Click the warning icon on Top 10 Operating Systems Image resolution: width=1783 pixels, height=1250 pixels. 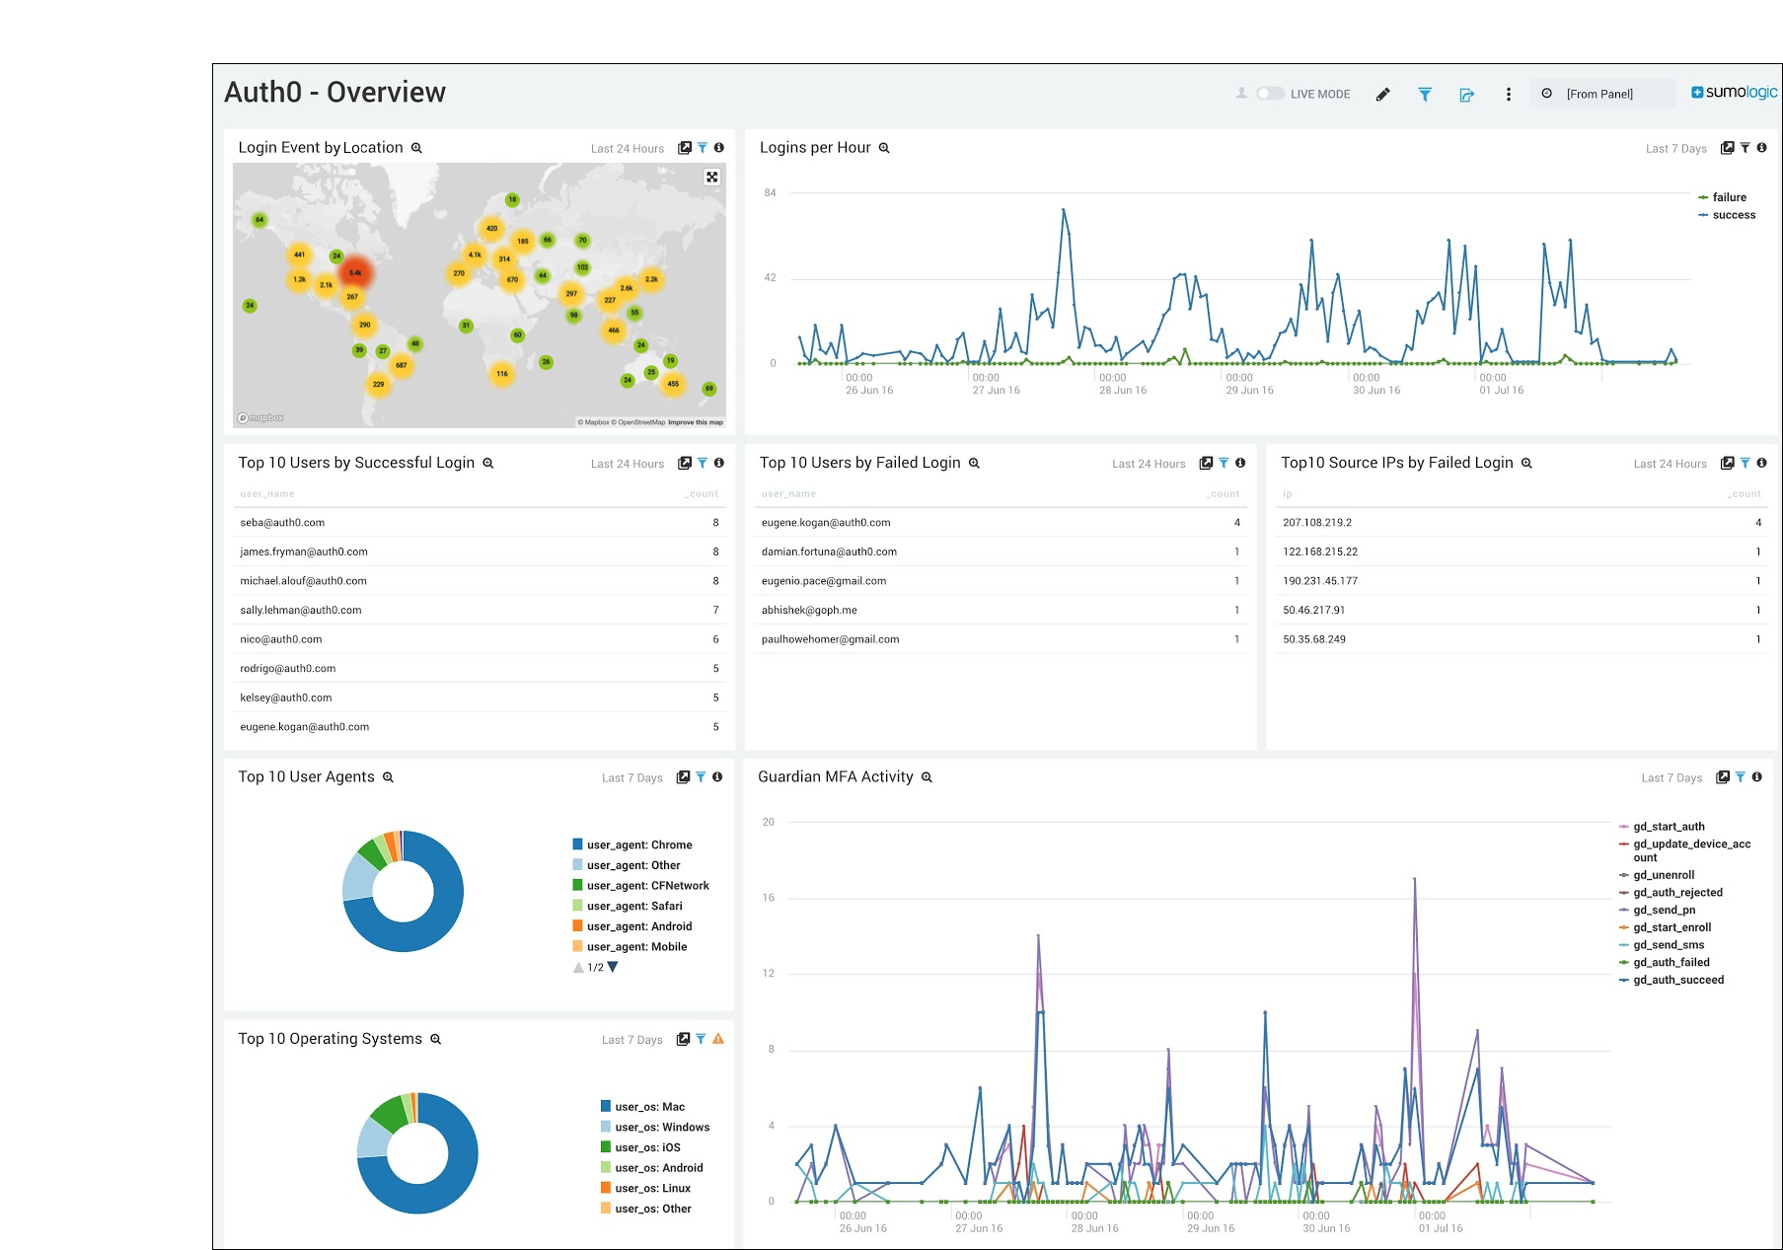(x=717, y=1039)
